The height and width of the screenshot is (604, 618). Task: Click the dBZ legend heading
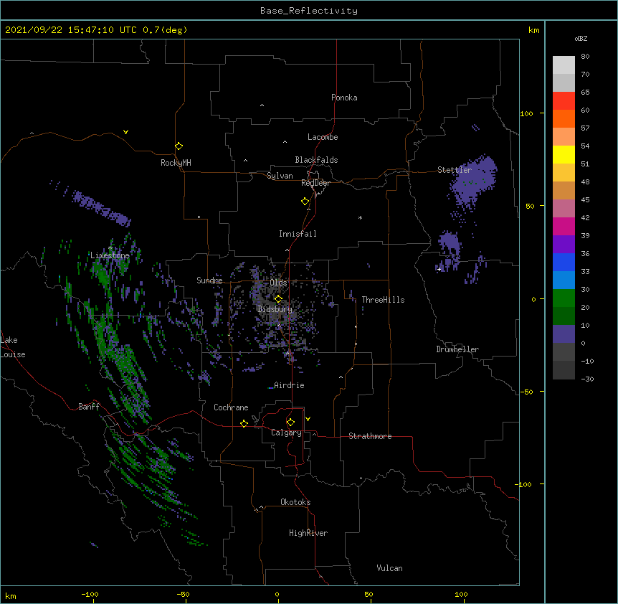581,39
